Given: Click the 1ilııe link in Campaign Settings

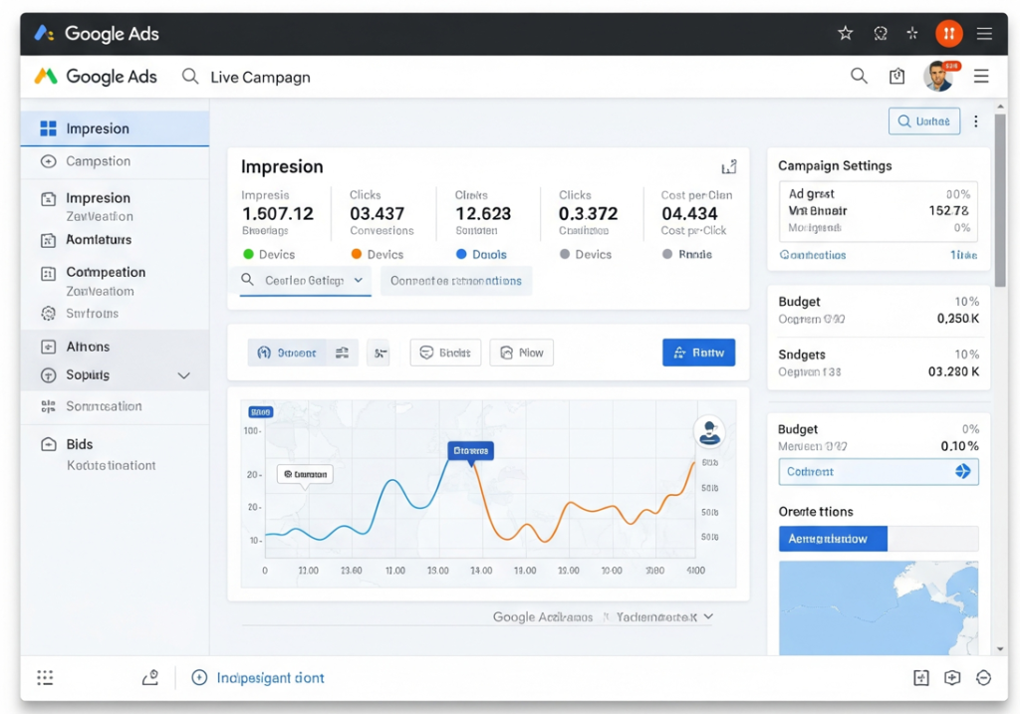Looking at the screenshot, I should pos(963,255).
